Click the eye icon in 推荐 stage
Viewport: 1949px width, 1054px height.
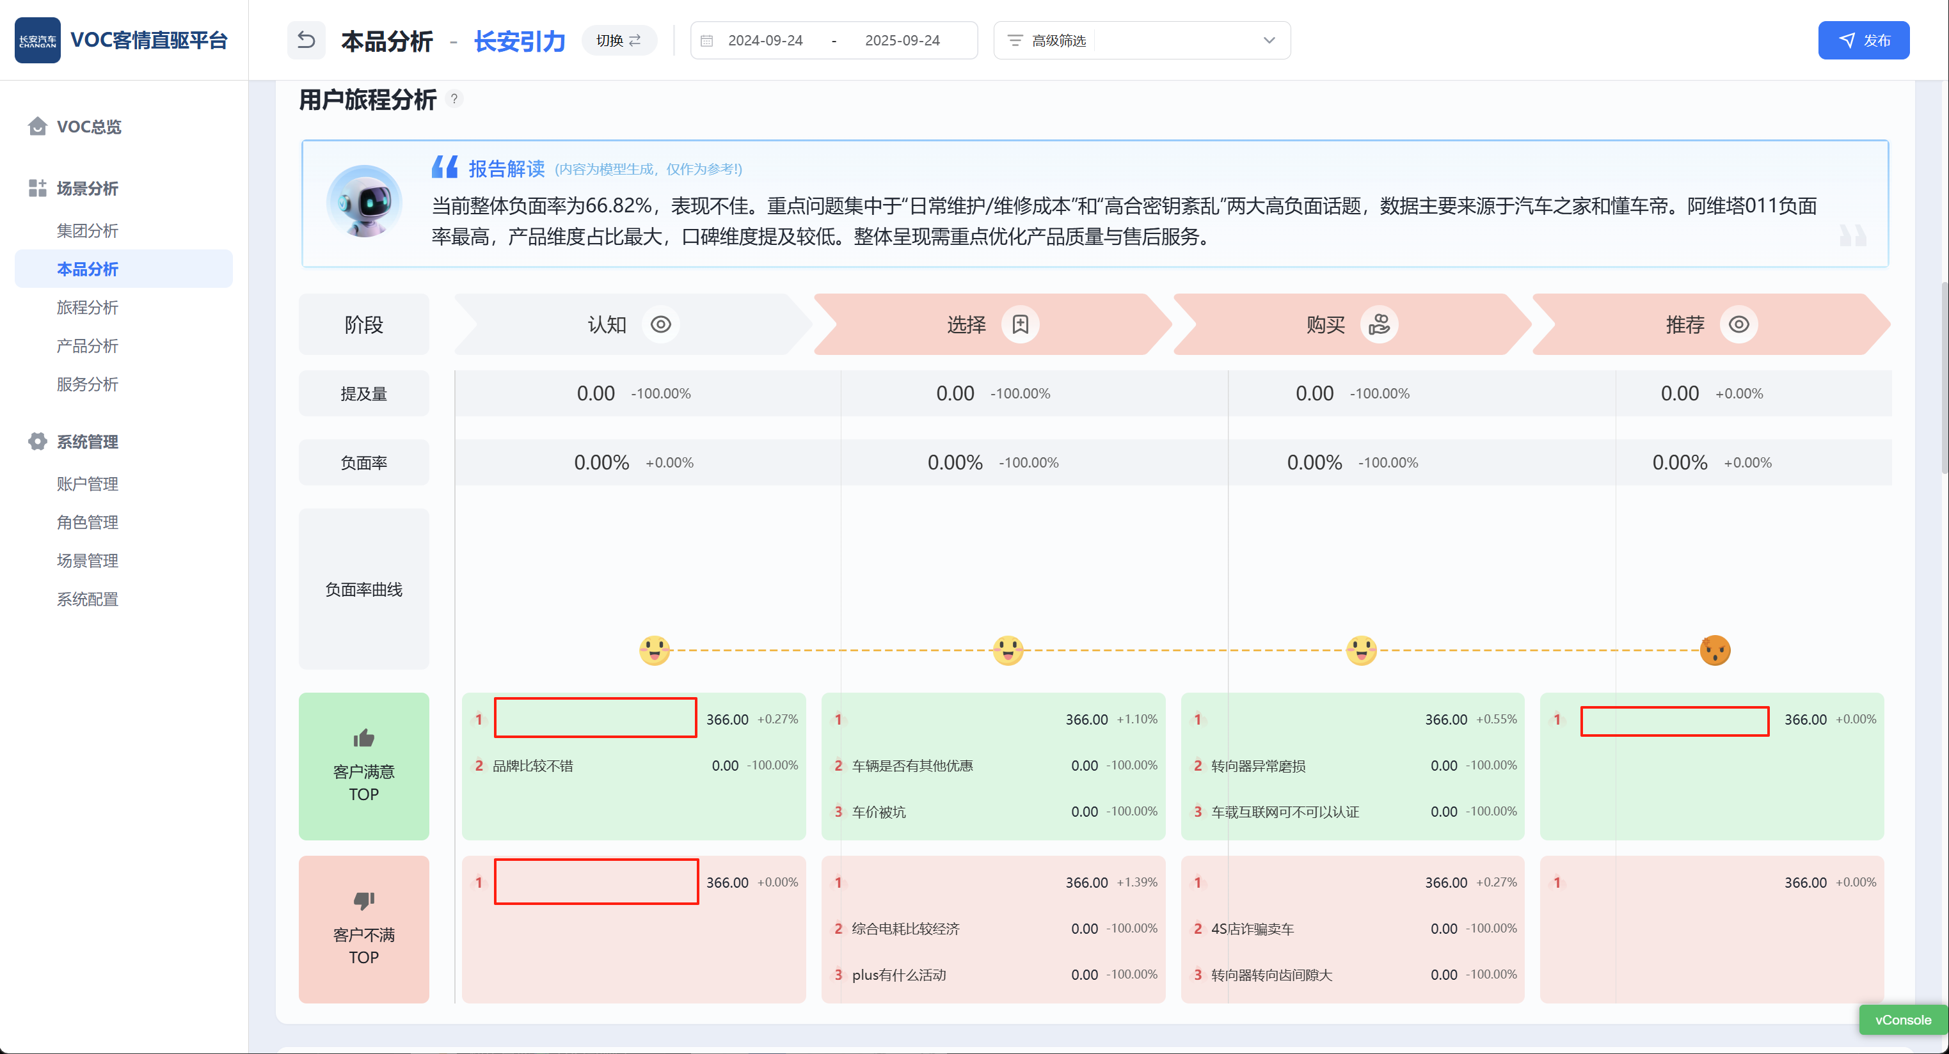pyautogui.click(x=1738, y=324)
